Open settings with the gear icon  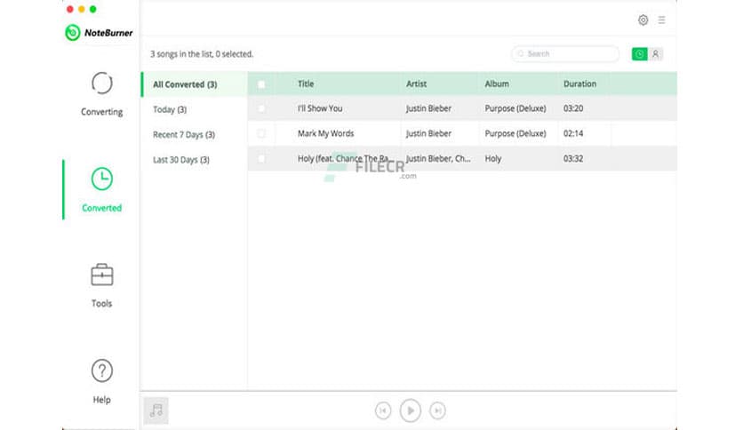[643, 20]
